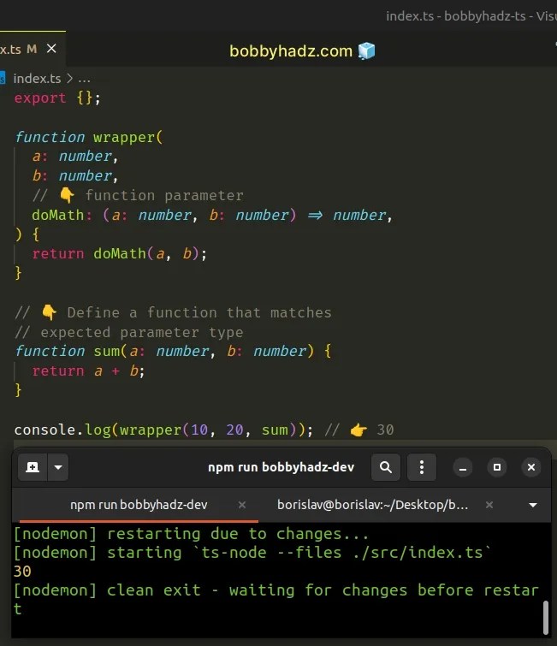Click the index.ts breadcrumb item
The width and height of the screenshot is (557, 646).
click(x=37, y=78)
